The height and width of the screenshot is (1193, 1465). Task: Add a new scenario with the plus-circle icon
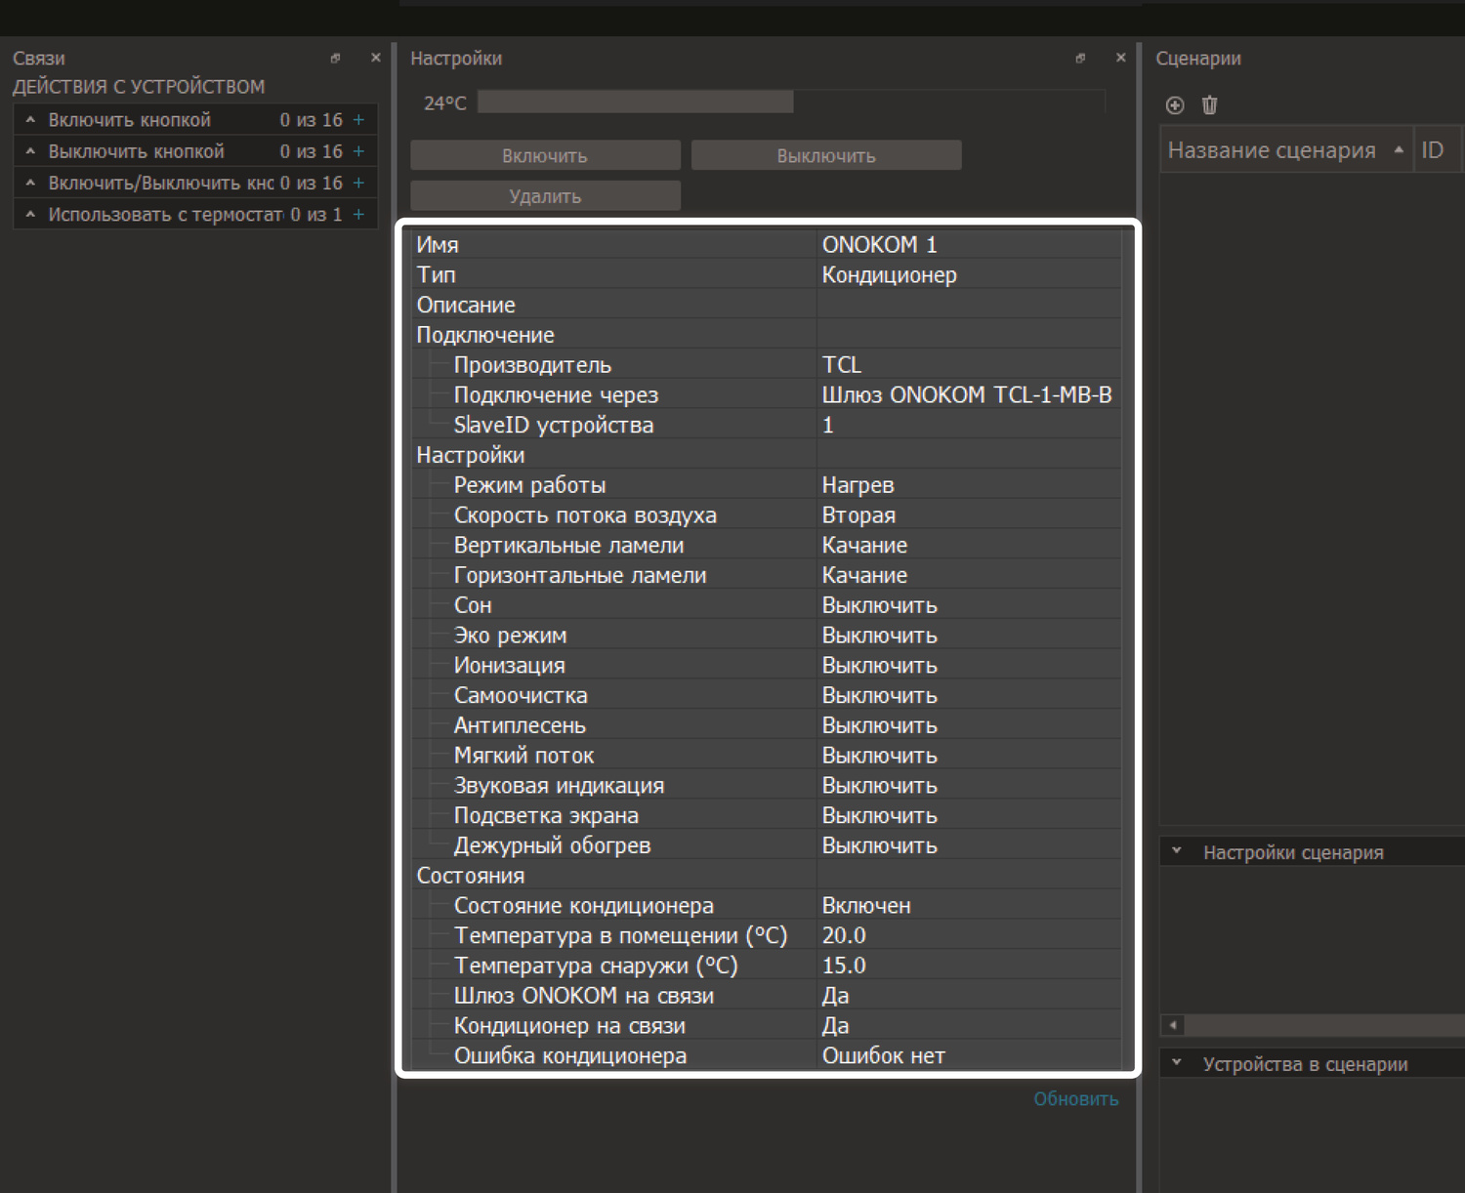click(1175, 105)
